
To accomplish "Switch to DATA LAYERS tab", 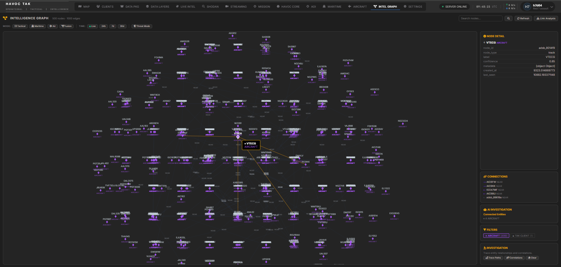I will [157, 6].
